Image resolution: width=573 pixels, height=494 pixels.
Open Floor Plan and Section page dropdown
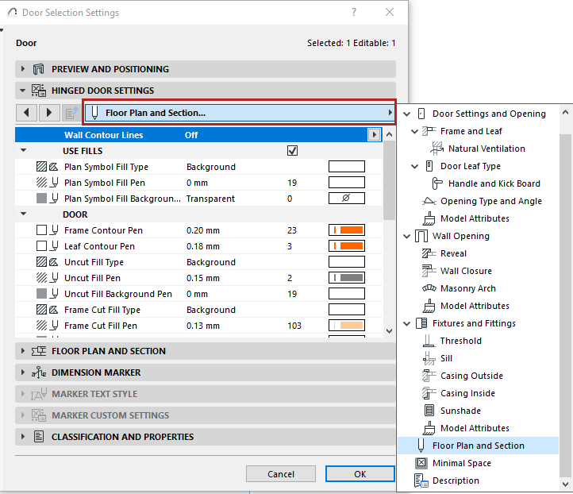pyautogui.click(x=240, y=113)
